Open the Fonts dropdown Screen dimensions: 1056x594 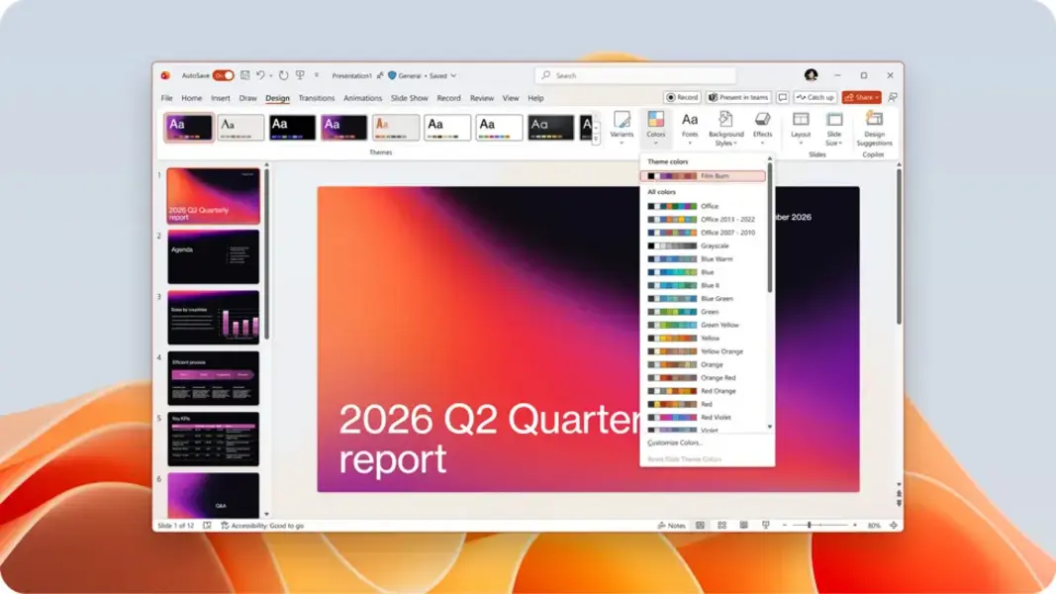pos(690,128)
